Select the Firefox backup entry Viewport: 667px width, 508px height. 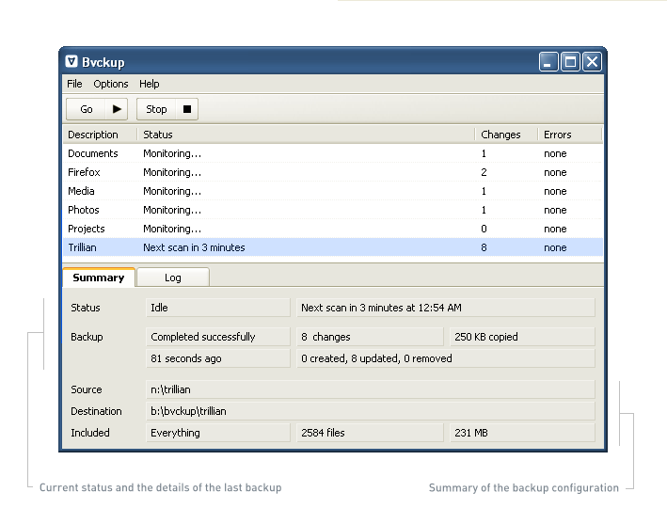point(84,172)
